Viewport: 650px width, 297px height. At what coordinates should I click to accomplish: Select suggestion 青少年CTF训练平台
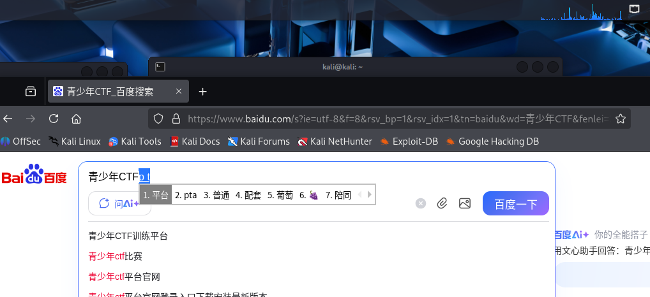(x=128, y=236)
